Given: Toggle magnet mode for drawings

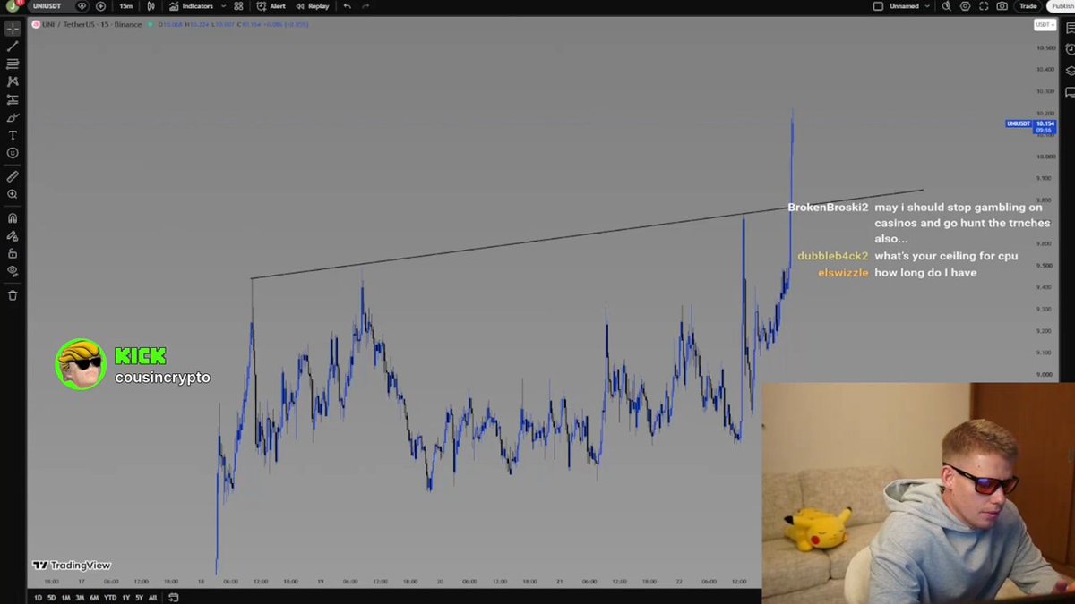Looking at the screenshot, I should coord(13,218).
